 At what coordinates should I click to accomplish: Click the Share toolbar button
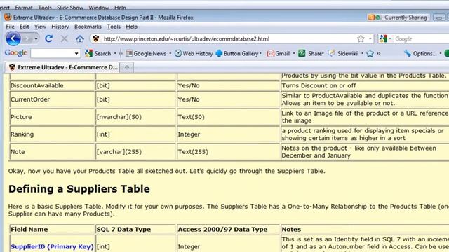(310, 53)
